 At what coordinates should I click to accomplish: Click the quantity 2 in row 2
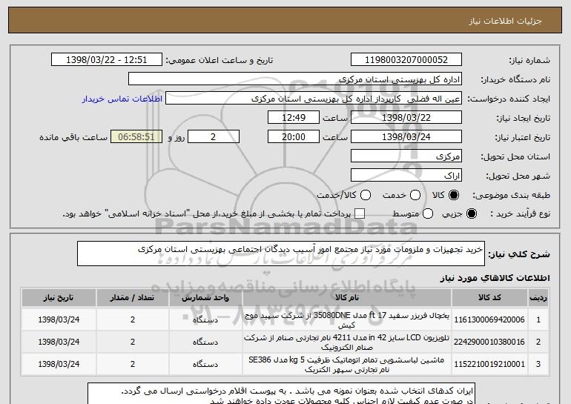coord(133,342)
